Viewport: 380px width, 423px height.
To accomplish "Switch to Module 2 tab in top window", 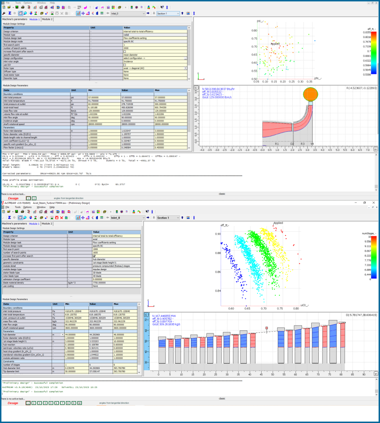I will pos(47,19).
